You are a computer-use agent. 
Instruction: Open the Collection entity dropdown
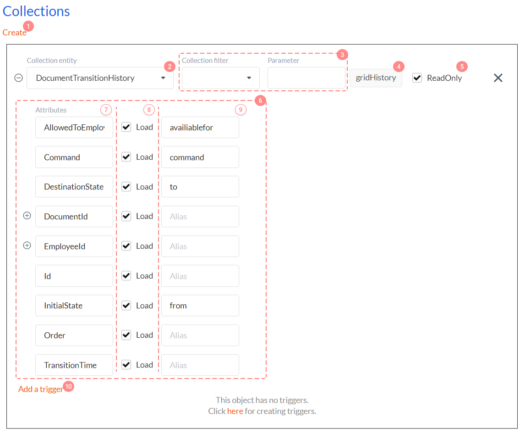[x=100, y=78]
